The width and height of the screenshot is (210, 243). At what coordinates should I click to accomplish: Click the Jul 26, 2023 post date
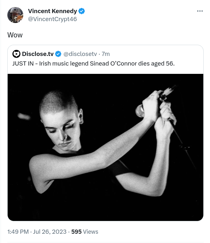[x=50, y=232]
